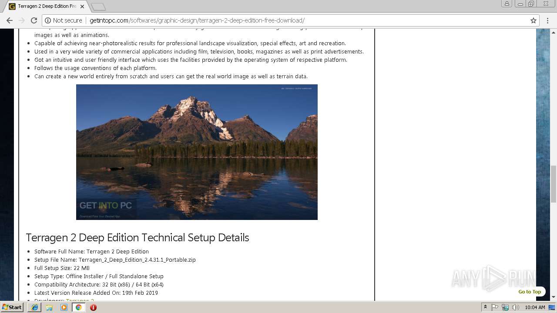Open Windows Explorer folder on taskbar
This screenshot has height=313, width=557.
[49, 307]
